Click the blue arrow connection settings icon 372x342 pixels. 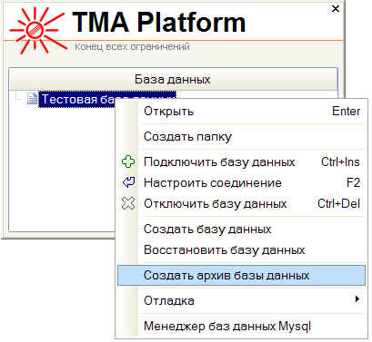point(128,182)
